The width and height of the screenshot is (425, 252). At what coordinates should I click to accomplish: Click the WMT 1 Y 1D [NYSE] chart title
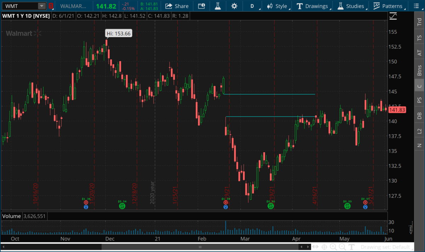(25, 16)
